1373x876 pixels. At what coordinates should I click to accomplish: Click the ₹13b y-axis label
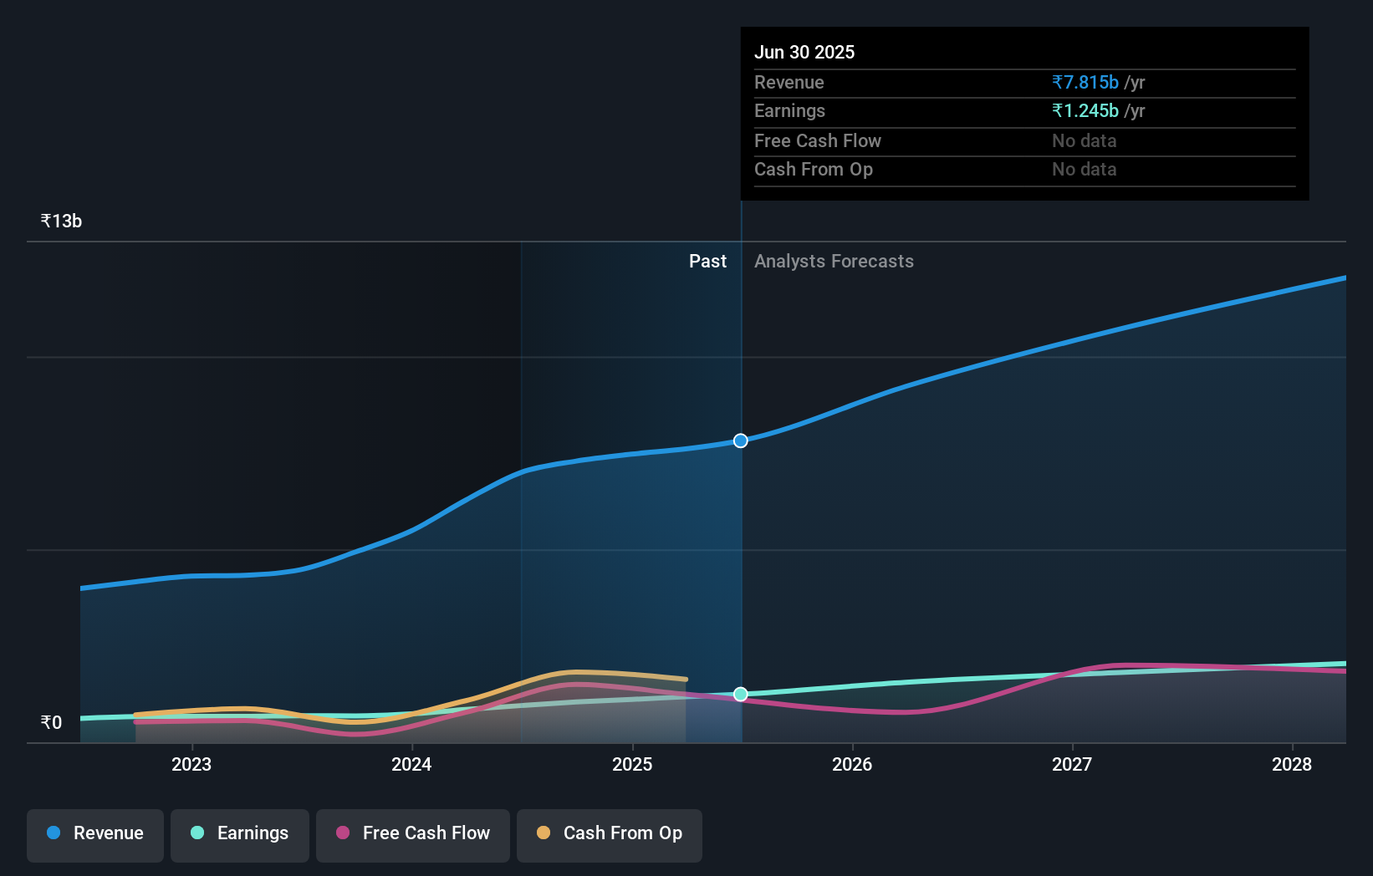(61, 221)
